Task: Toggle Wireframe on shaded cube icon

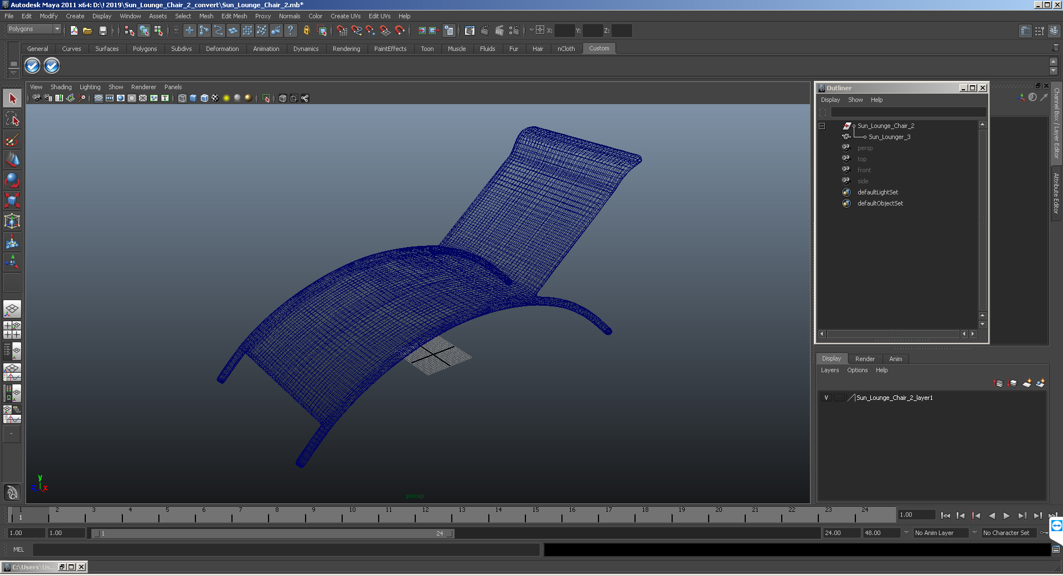Action: [204, 98]
